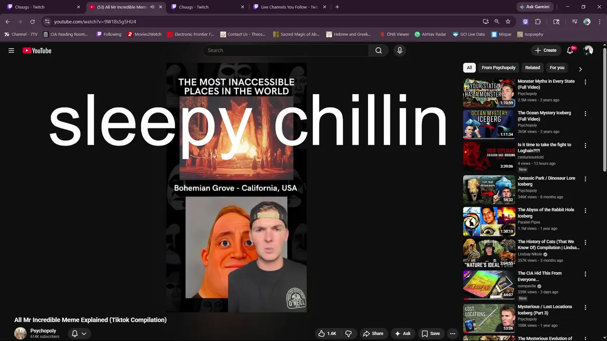Open the YouTube hamburger guide menu

click(11, 51)
